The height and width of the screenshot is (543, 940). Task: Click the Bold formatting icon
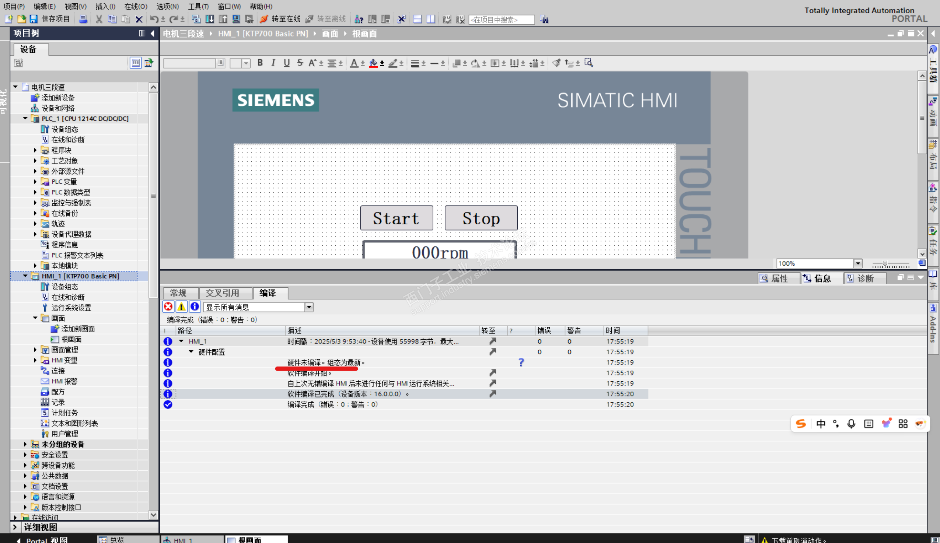click(x=260, y=63)
